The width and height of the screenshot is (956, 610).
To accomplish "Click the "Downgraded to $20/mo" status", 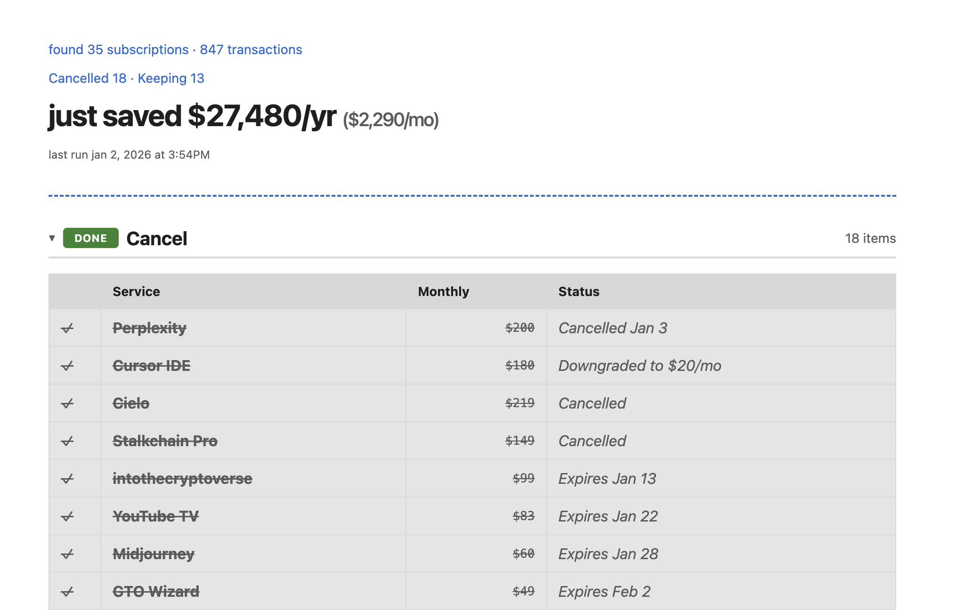I will pyautogui.click(x=640, y=366).
